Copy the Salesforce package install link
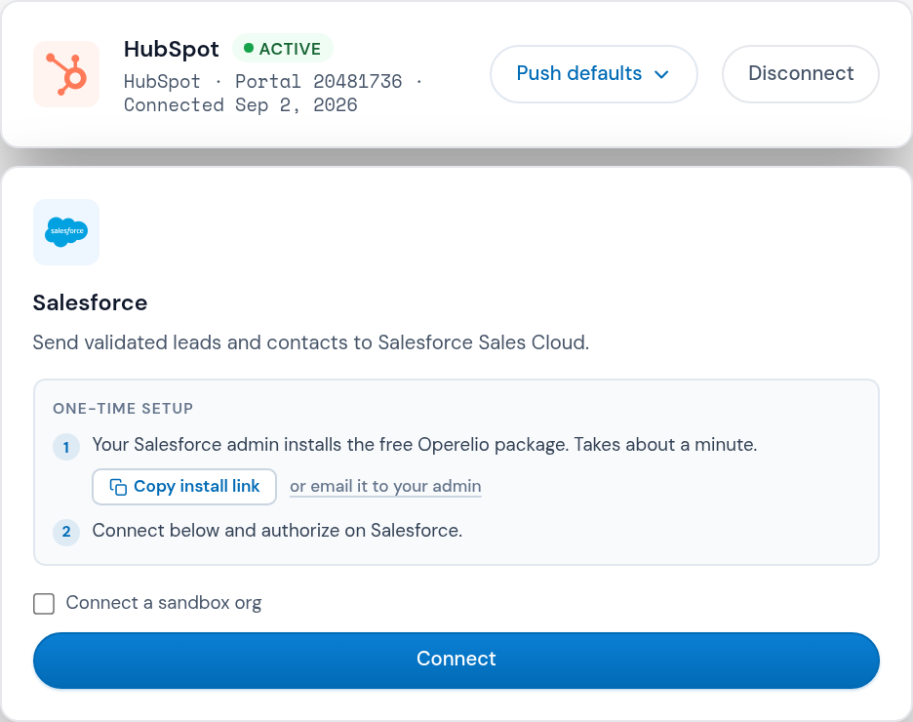The height and width of the screenshot is (722, 913). pyautogui.click(x=184, y=487)
